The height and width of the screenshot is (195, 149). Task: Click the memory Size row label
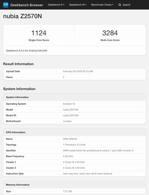pyautogui.click(x=8, y=191)
